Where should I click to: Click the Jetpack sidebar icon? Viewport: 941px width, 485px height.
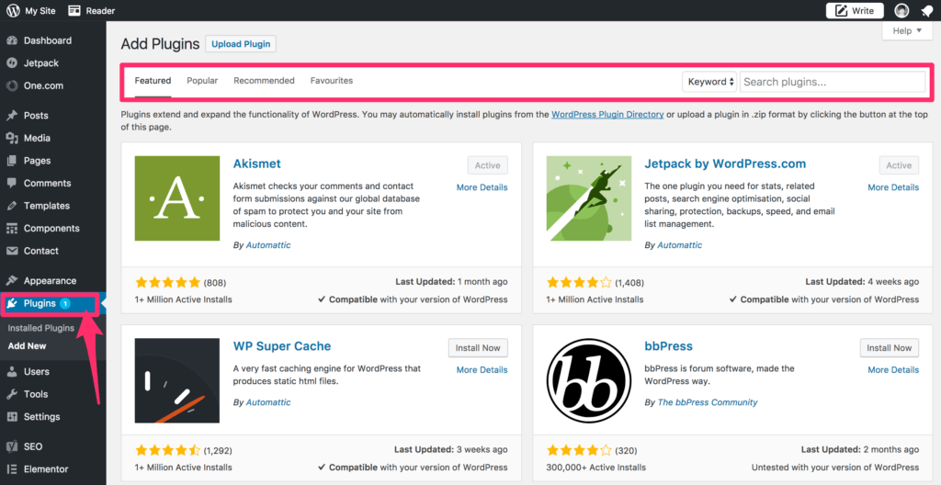(x=11, y=63)
